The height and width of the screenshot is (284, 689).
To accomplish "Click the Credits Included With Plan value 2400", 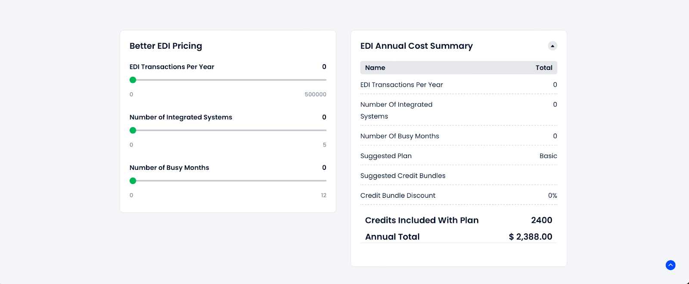I will pyautogui.click(x=541, y=220).
